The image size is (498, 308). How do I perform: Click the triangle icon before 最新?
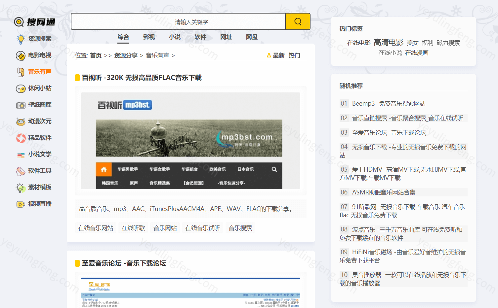(x=269, y=55)
